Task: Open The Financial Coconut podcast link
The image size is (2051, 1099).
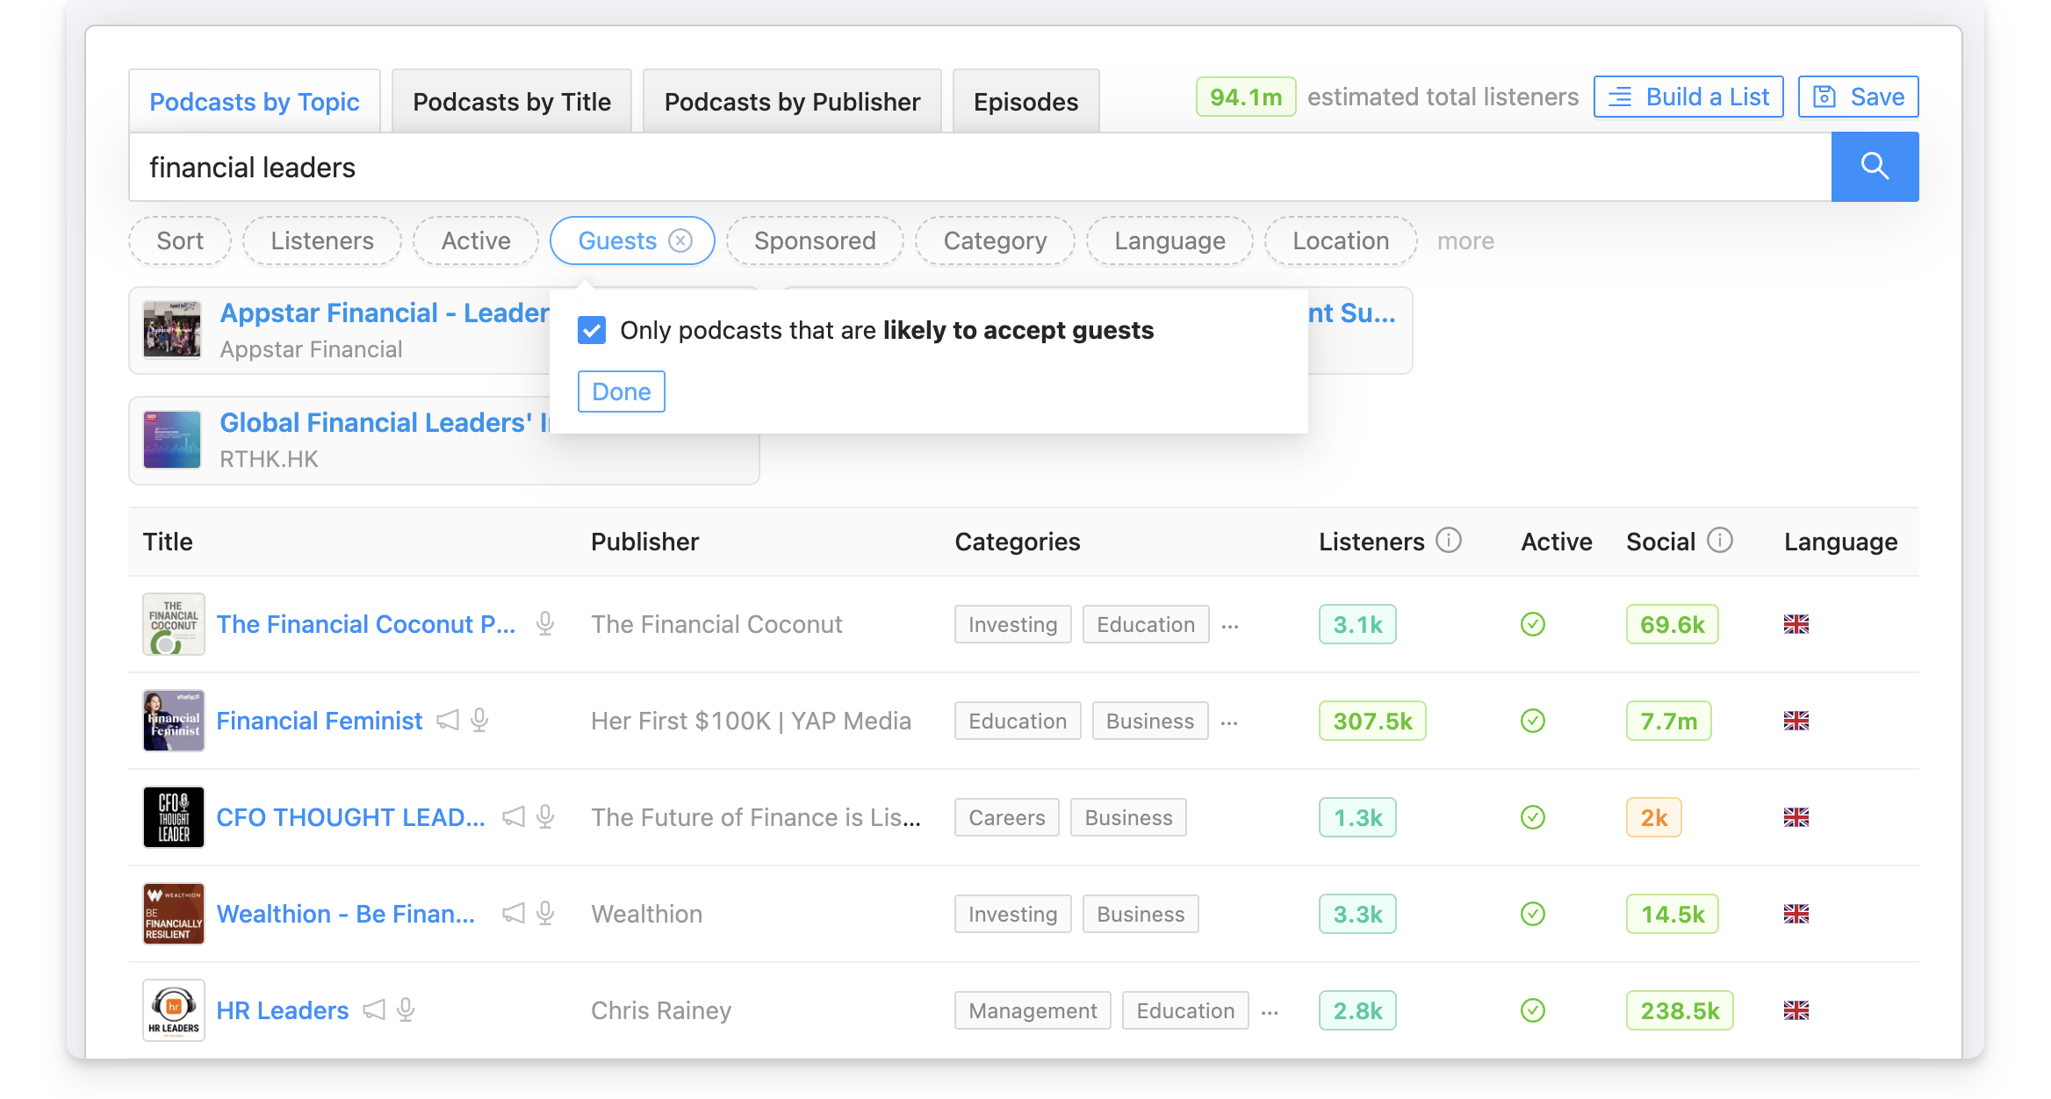Action: [x=366, y=624]
